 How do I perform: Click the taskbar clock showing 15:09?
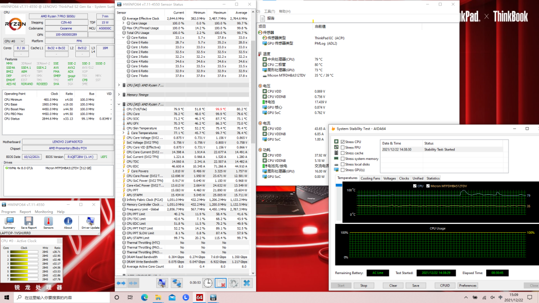(x=514, y=297)
